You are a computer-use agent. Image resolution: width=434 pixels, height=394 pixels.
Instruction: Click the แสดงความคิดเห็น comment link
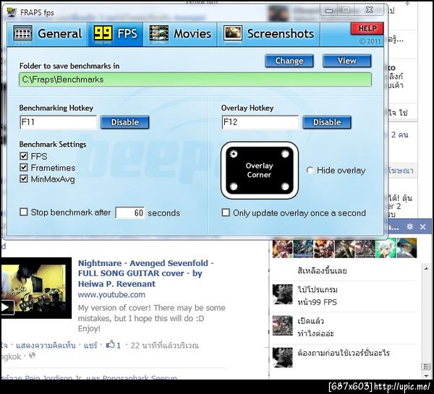[46, 346]
